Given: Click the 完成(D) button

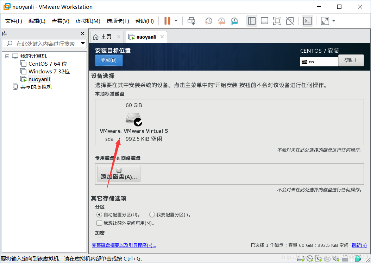Looking at the screenshot, I should [109, 60].
